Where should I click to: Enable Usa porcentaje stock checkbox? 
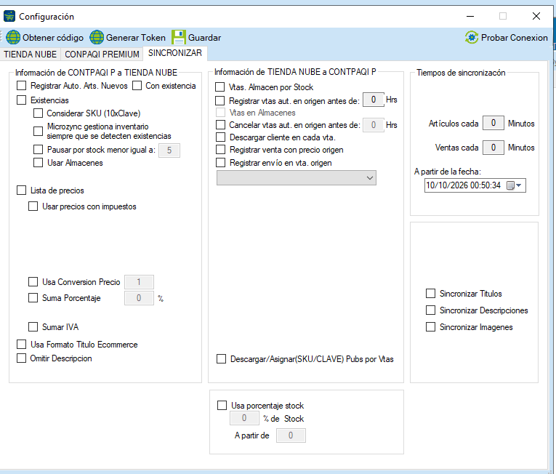coord(222,405)
